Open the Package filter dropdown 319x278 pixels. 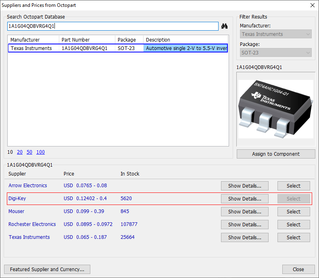tap(276, 53)
